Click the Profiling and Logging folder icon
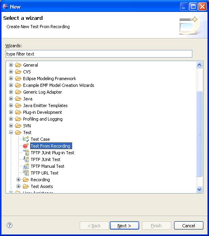 point(18,119)
